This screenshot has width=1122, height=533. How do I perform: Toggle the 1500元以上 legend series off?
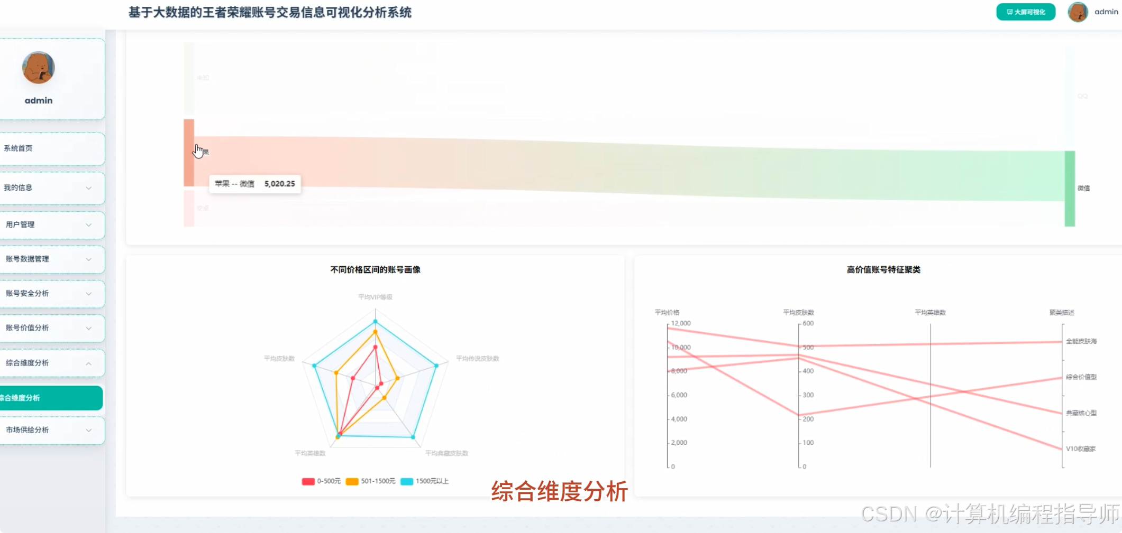click(423, 481)
